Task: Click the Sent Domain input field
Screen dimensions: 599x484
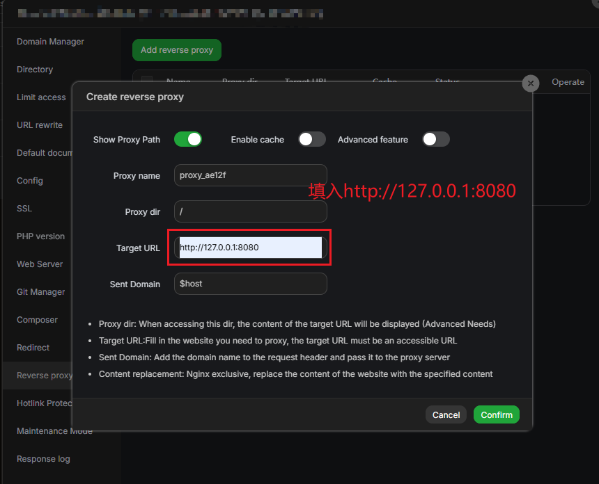Action: pos(250,284)
